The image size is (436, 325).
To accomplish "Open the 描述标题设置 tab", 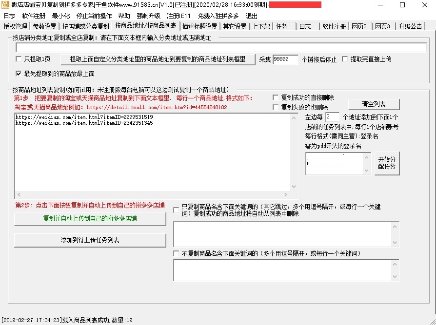I will point(199,26).
